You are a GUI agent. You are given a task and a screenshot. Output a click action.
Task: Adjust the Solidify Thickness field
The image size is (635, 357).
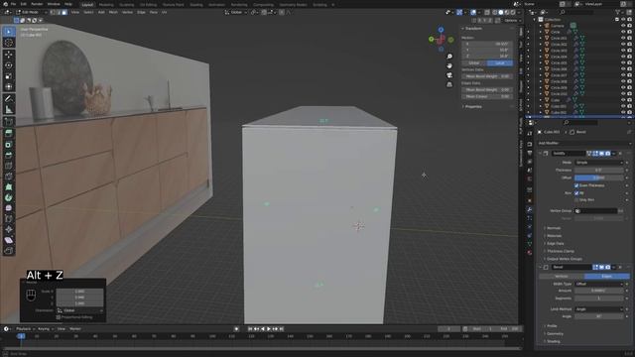click(x=598, y=170)
